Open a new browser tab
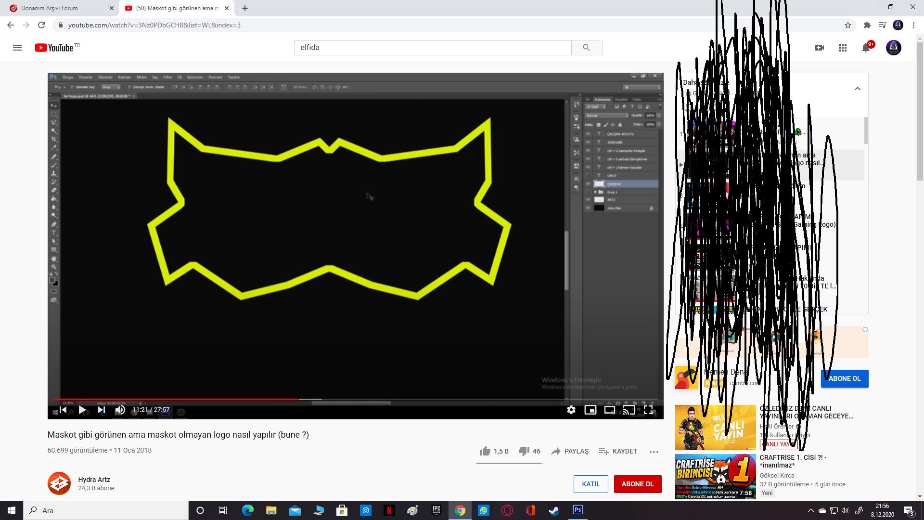Image resolution: width=924 pixels, height=520 pixels. [x=245, y=8]
